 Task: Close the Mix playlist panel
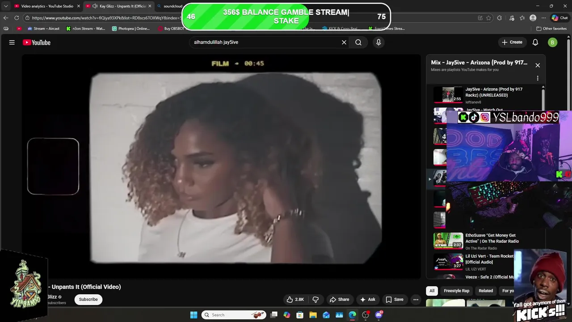point(538,65)
